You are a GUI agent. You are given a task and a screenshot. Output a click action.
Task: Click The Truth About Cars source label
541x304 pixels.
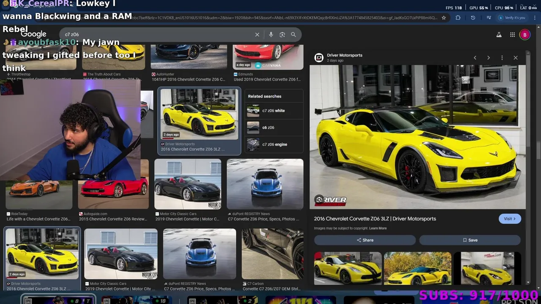pos(104,74)
